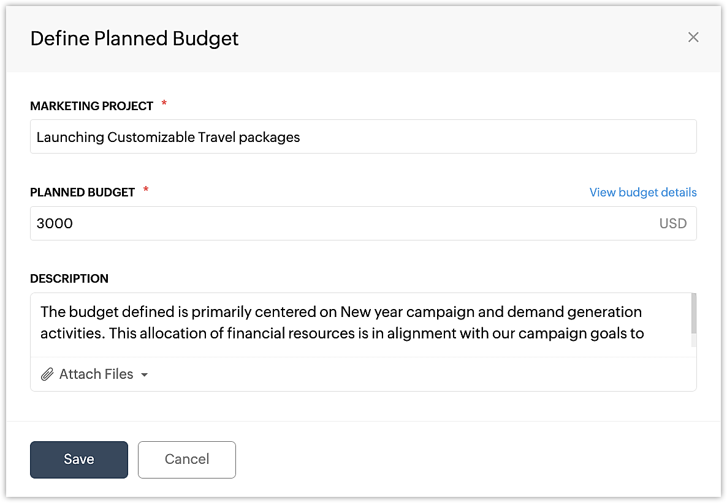Click the red asterisk beside Marketing Project
Image resolution: width=727 pixels, height=503 pixels.
click(164, 105)
